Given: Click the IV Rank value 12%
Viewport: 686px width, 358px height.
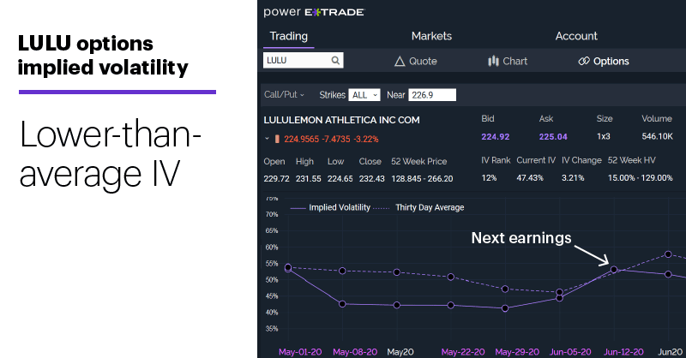Looking at the screenshot, I should (489, 178).
